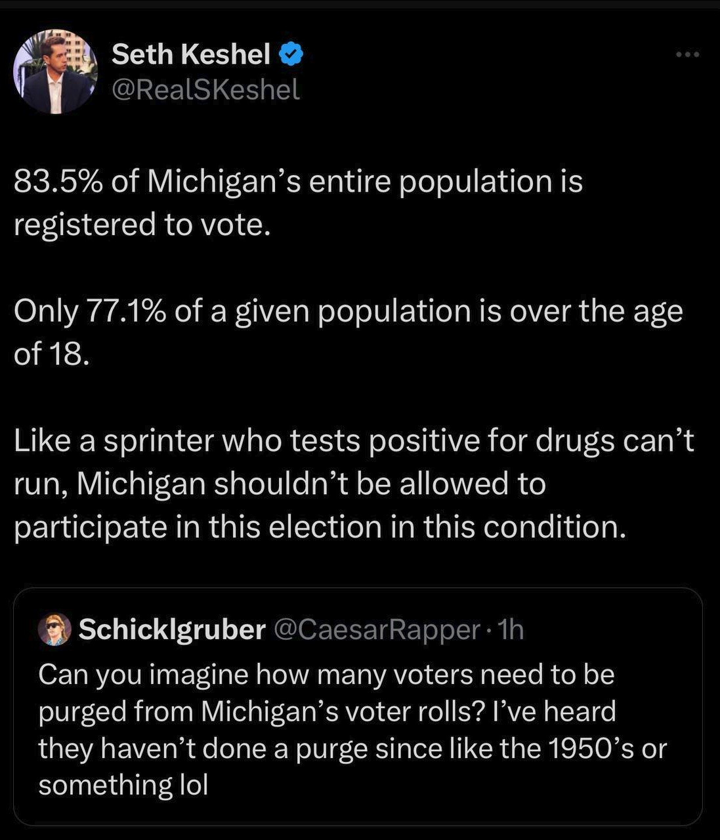Viewport: 720px width, 840px height.
Task: Click the 'run, Michigan shouldn't be allowed to' line
Action: click(x=280, y=484)
